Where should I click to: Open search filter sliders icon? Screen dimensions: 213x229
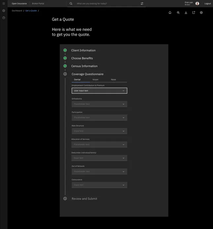[x=142, y=4]
